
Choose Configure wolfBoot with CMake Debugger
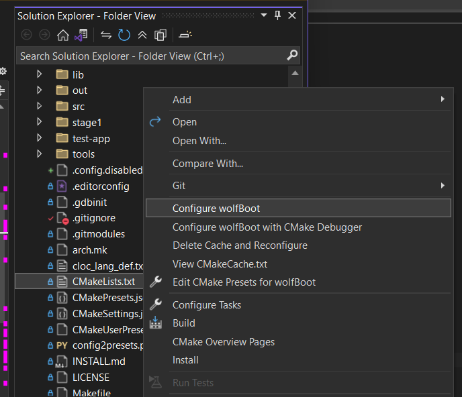[x=298, y=227]
